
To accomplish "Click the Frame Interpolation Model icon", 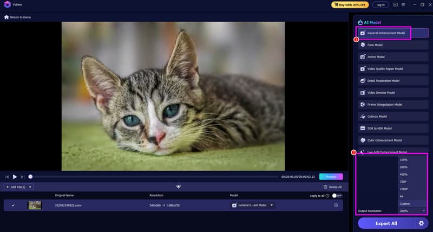I will click(x=363, y=104).
